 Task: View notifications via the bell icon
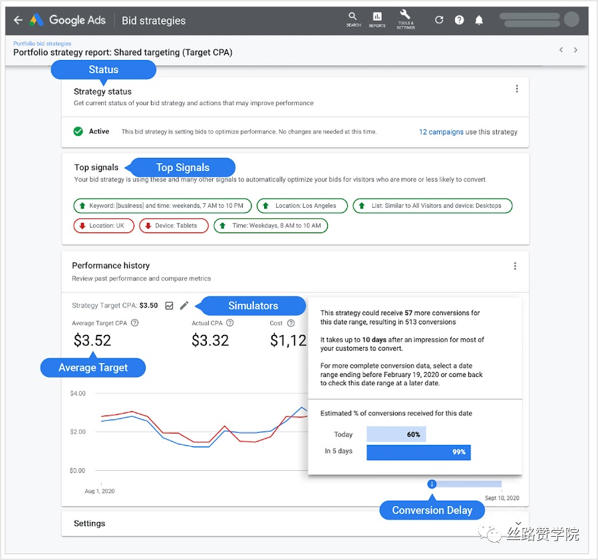pyautogui.click(x=480, y=20)
